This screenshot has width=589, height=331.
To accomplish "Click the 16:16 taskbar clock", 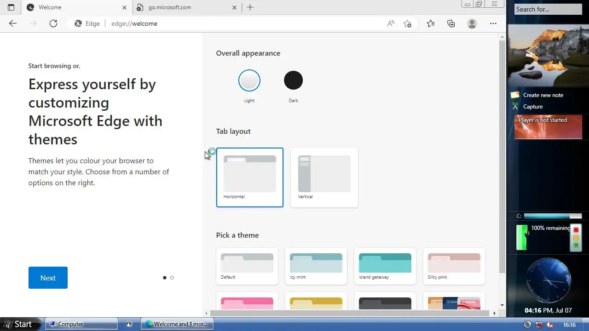I will (x=570, y=325).
